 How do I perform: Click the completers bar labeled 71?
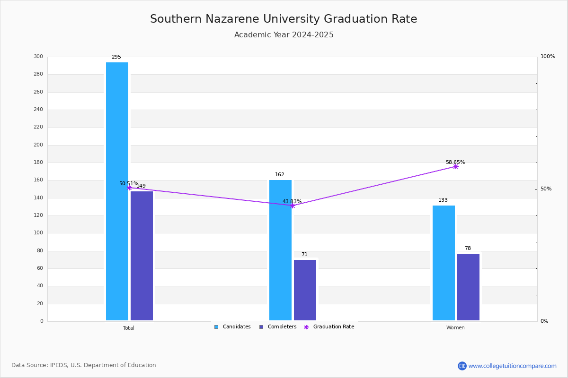coord(305,290)
